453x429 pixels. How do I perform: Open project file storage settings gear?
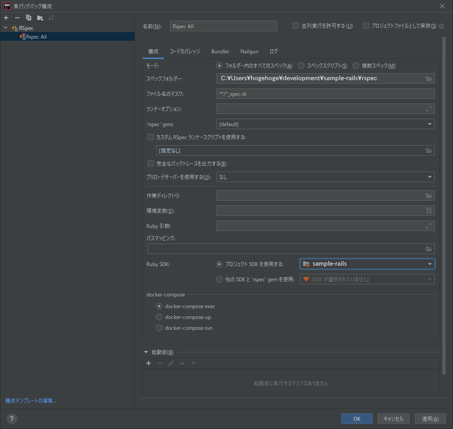pyautogui.click(x=441, y=26)
